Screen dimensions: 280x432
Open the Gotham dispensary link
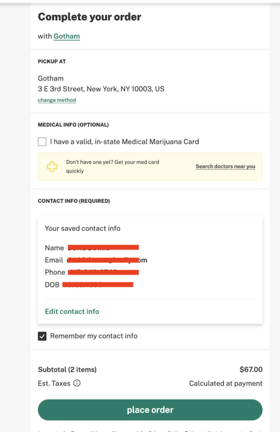[67, 36]
